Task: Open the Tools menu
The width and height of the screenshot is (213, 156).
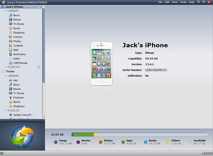Action: point(183,2)
